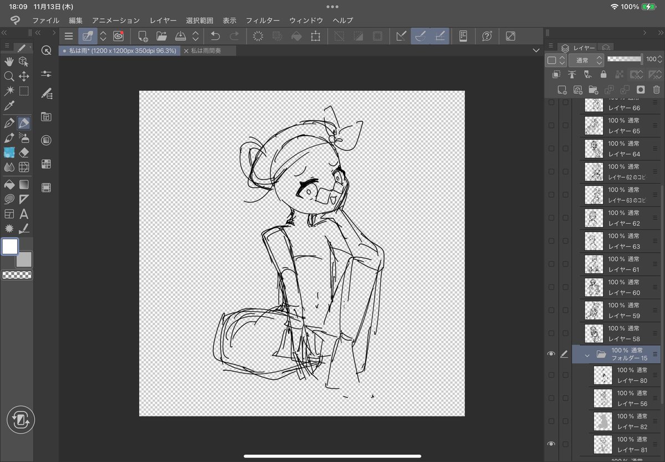
Task: Select レイヤー 62 row in layer list
Action: 620,218
